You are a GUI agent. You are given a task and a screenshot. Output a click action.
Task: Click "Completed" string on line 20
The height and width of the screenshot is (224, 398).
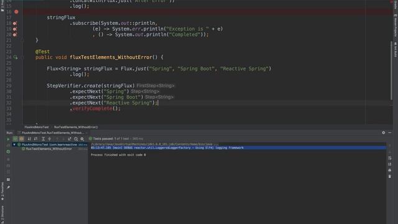(x=185, y=35)
